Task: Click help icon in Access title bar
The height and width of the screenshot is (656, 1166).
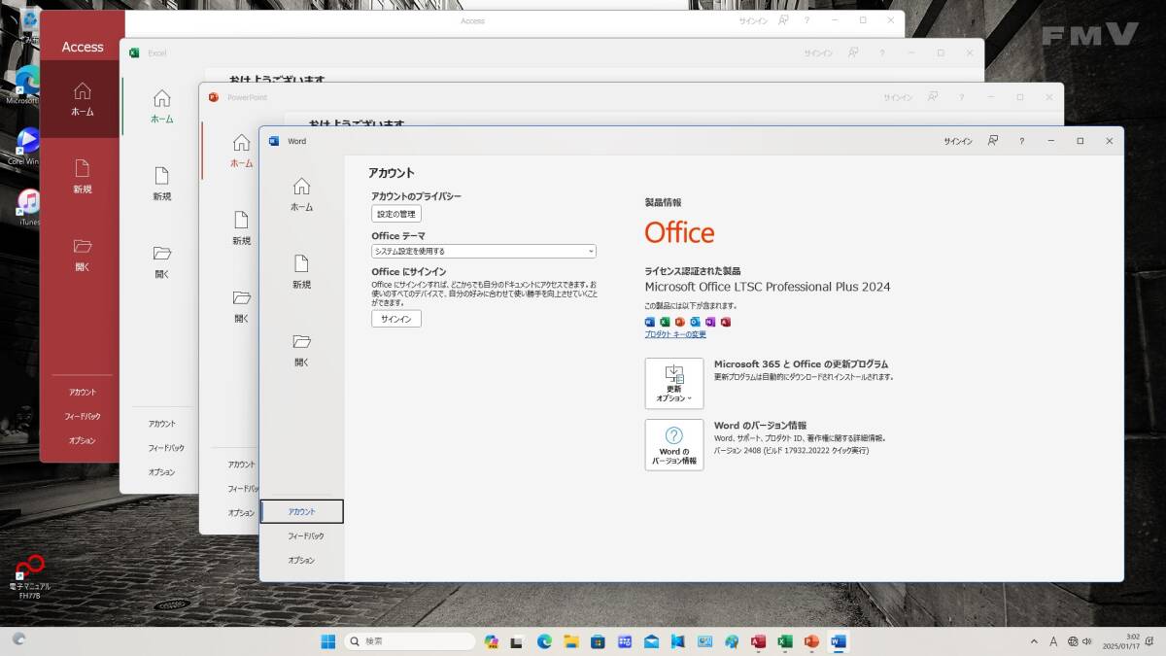Action: [808, 20]
